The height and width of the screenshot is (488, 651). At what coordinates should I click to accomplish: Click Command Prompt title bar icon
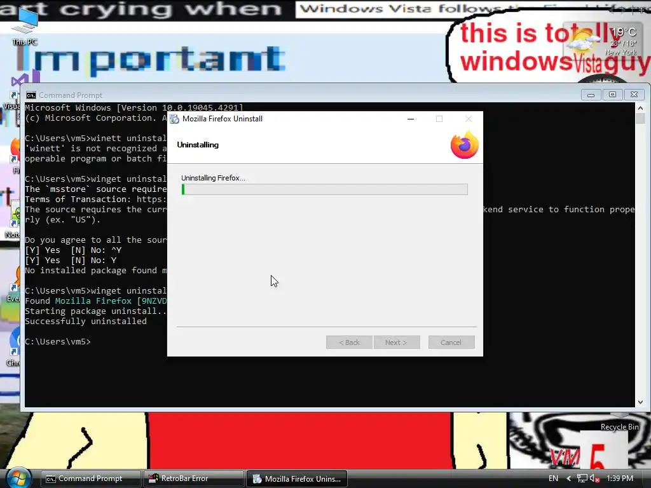[x=31, y=95]
